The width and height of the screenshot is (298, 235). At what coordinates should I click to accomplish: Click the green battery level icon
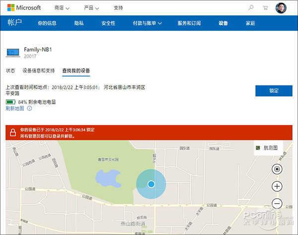click(10, 102)
